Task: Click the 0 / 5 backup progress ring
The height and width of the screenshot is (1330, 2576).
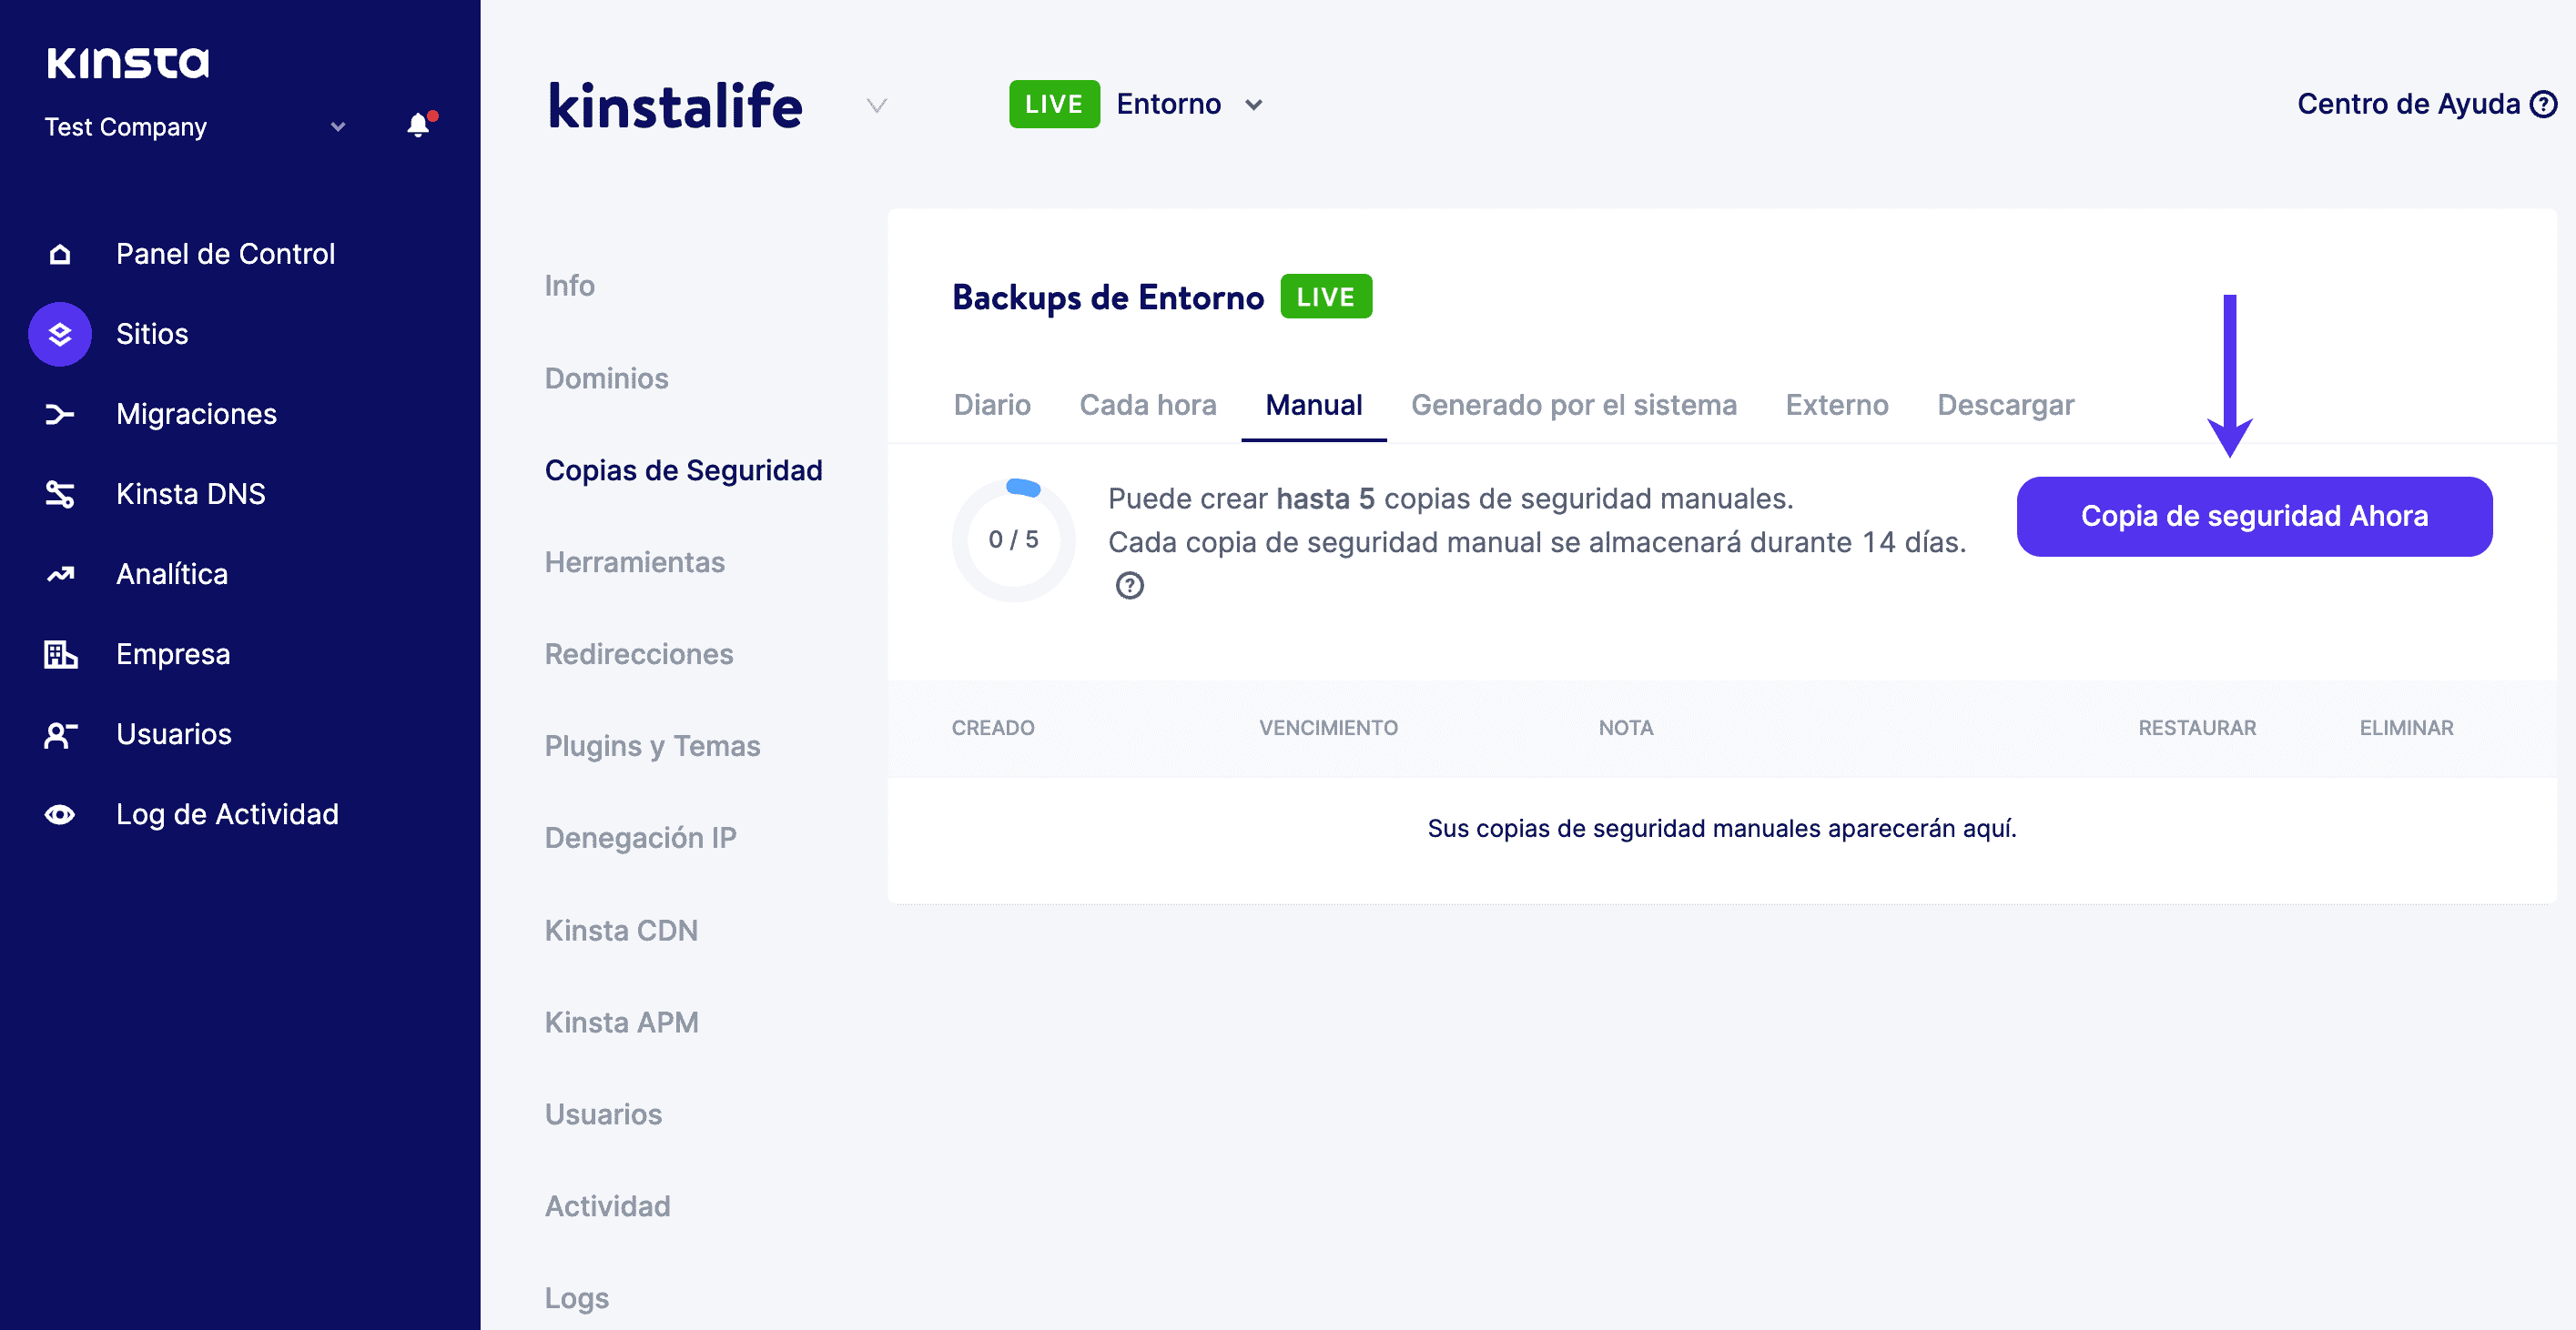Action: pos(1013,539)
